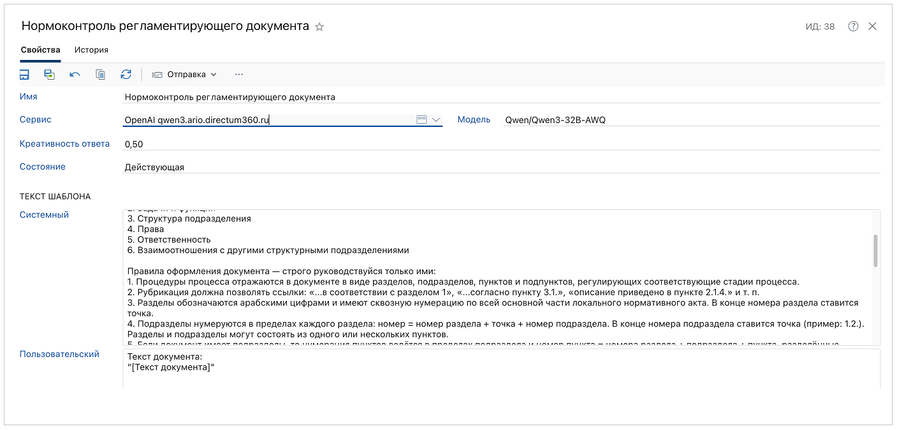Click the Модель field label
Screen dimensions: 897x431
point(474,120)
